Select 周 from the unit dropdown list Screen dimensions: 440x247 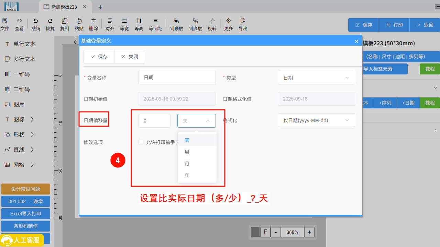tap(187, 152)
